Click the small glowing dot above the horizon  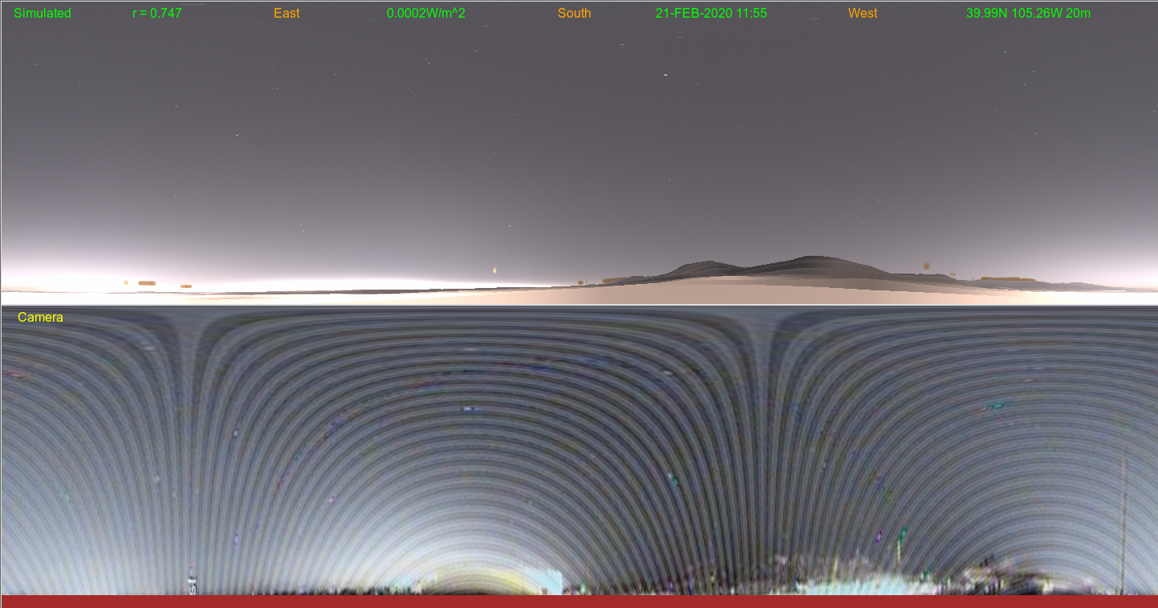(x=494, y=270)
